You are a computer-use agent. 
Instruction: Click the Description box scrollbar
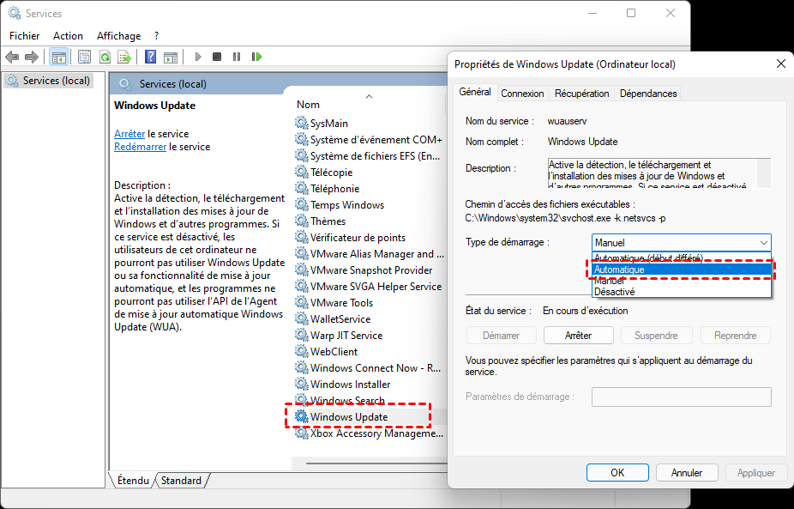point(764,173)
